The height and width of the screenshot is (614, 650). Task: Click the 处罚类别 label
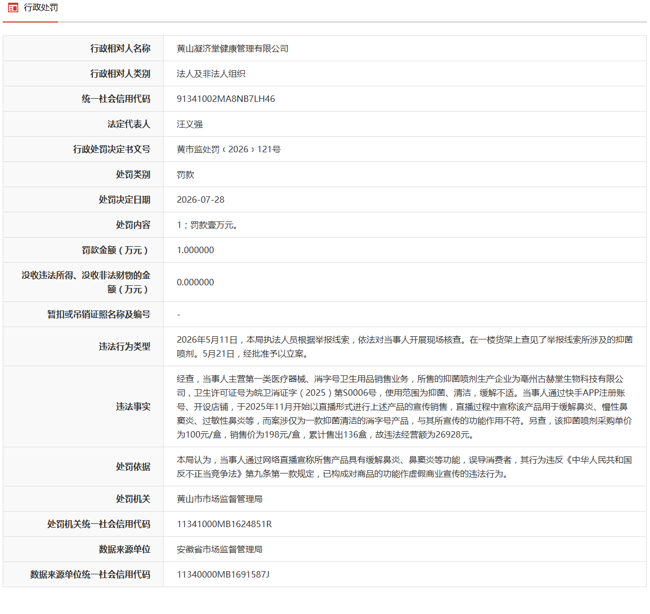(133, 174)
